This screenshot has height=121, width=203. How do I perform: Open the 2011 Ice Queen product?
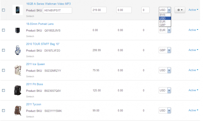[35, 64]
